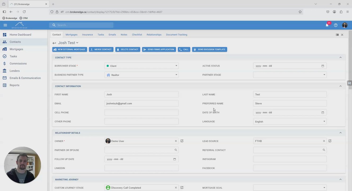Open the Document Tracking tab
The width and height of the screenshot is (352, 191).
177,34
